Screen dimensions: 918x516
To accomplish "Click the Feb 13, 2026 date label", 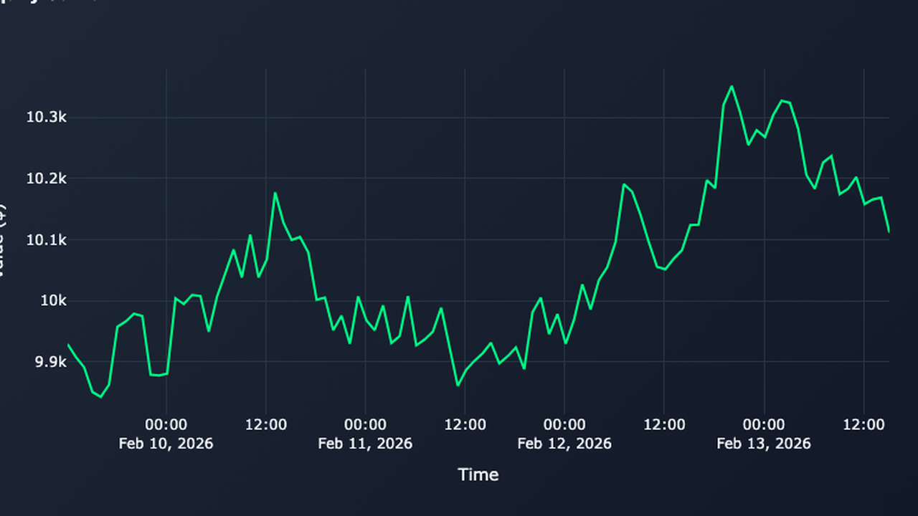I will (764, 444).
